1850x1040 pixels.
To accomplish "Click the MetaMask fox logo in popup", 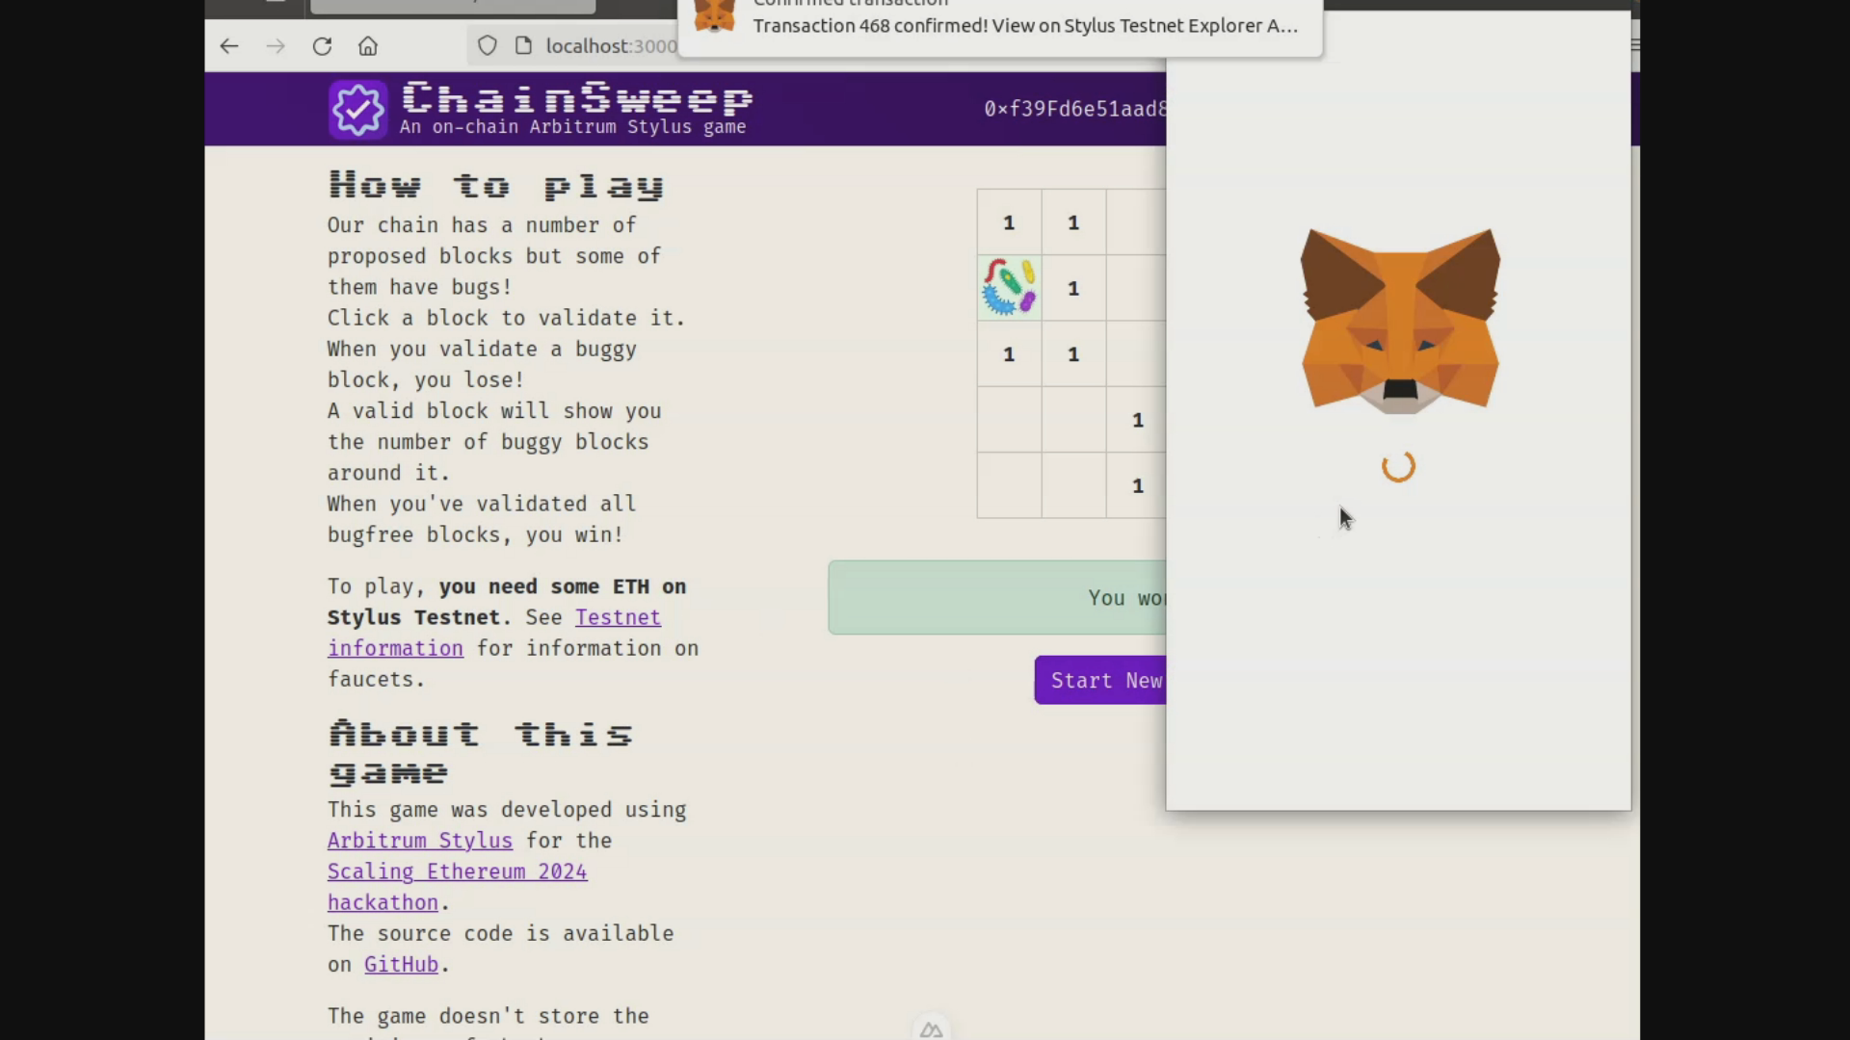I will [x=1399, y=322].
